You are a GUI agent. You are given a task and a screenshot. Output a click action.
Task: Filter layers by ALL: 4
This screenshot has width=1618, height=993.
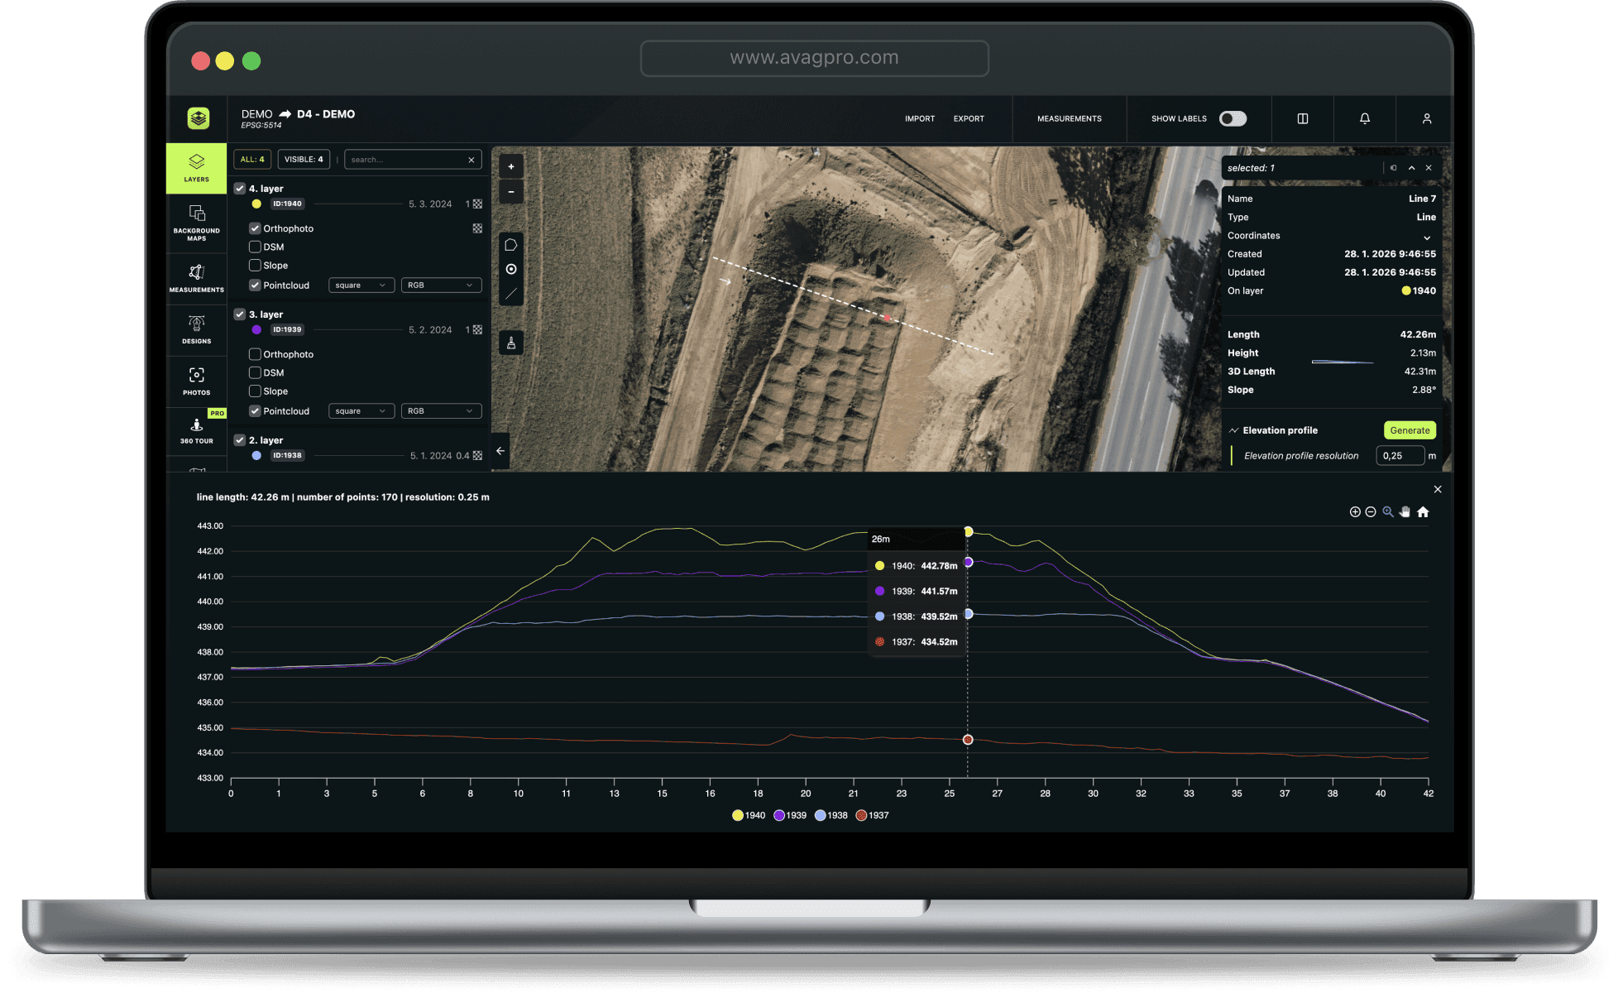coord(252,160)
